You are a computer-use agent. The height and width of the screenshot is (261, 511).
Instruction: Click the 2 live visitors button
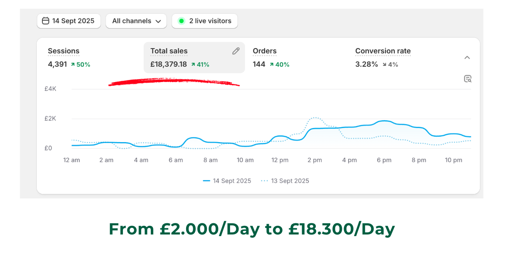205,21
